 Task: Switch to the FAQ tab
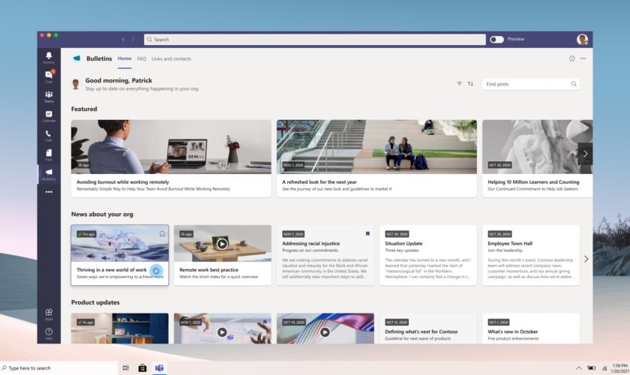coord(142,58)
